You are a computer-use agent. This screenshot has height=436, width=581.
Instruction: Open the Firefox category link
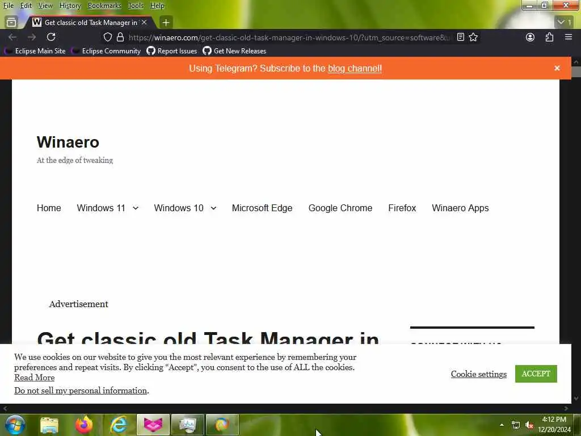pos(402,208)
